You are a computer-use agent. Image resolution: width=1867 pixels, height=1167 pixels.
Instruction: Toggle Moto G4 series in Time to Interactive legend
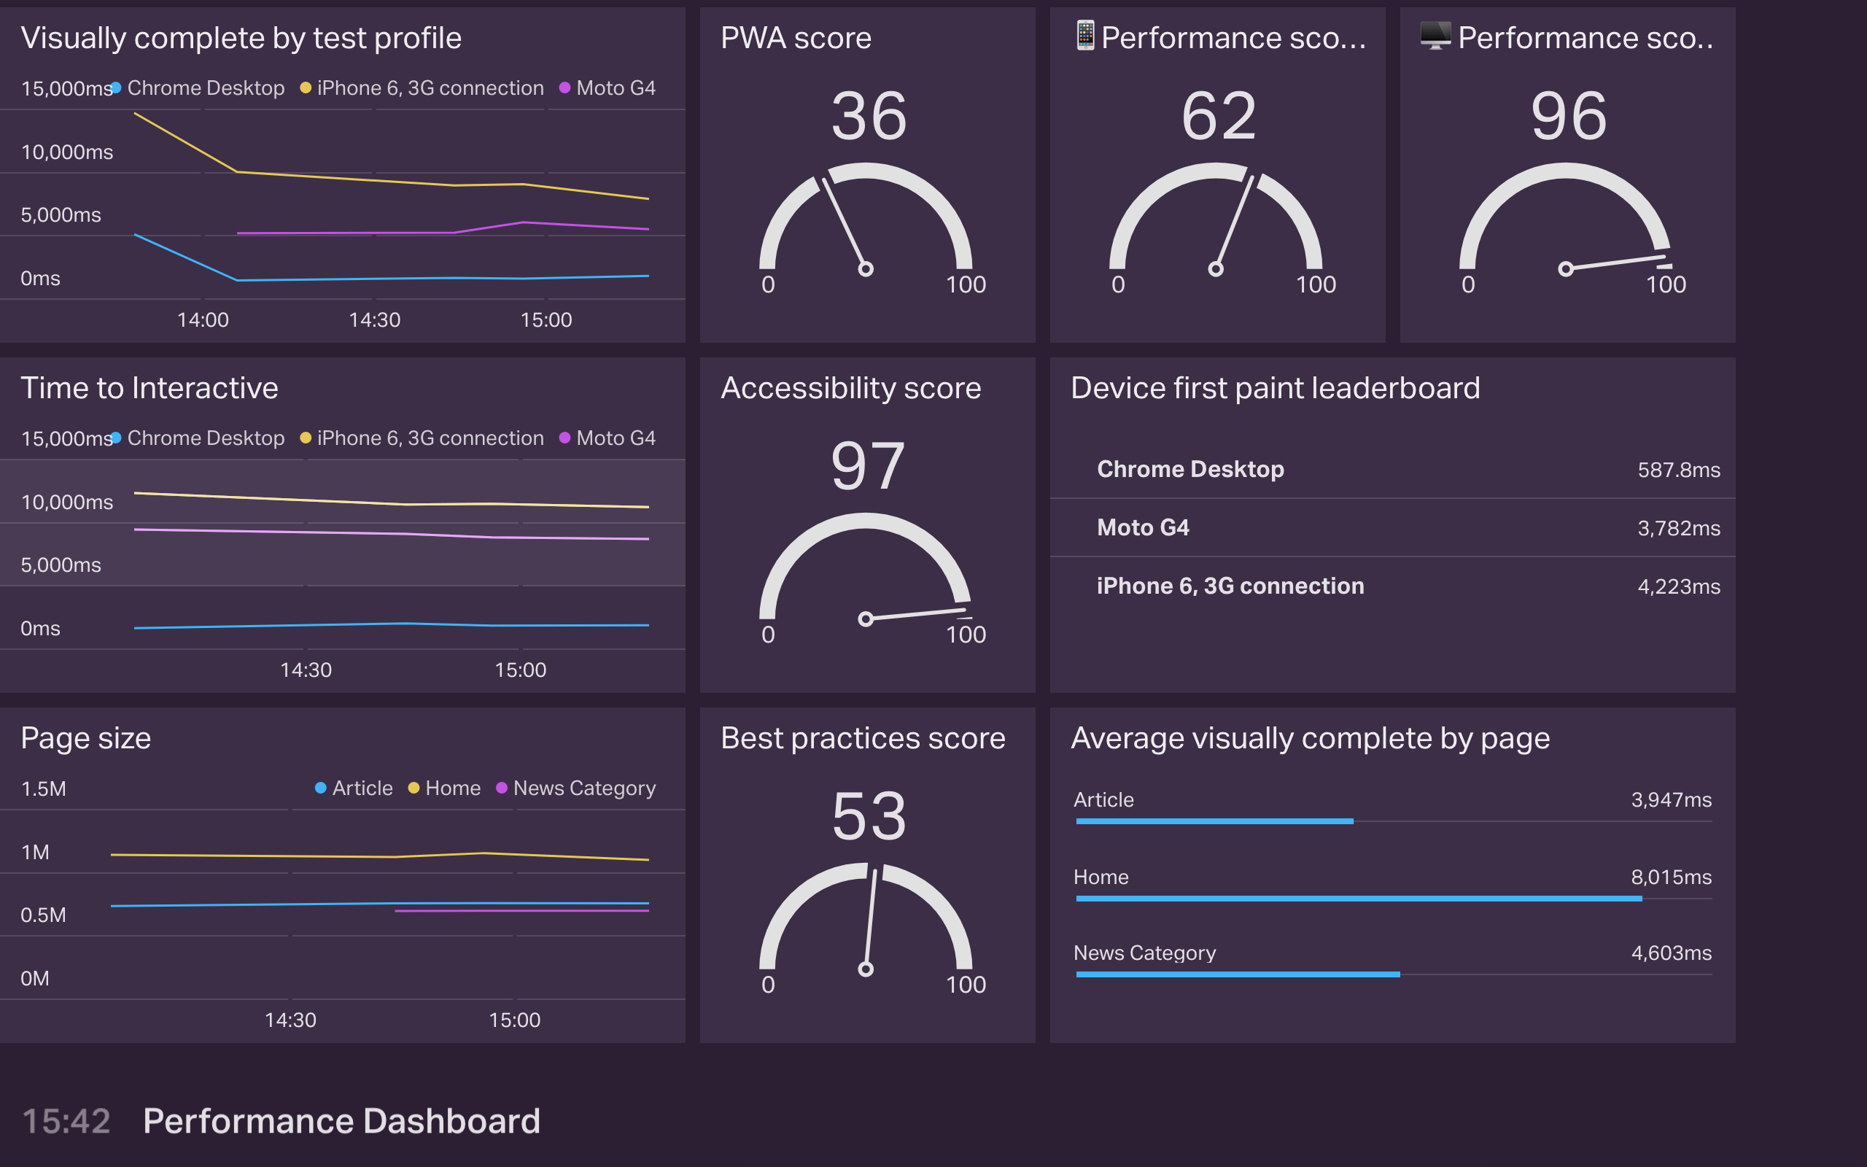615,438
